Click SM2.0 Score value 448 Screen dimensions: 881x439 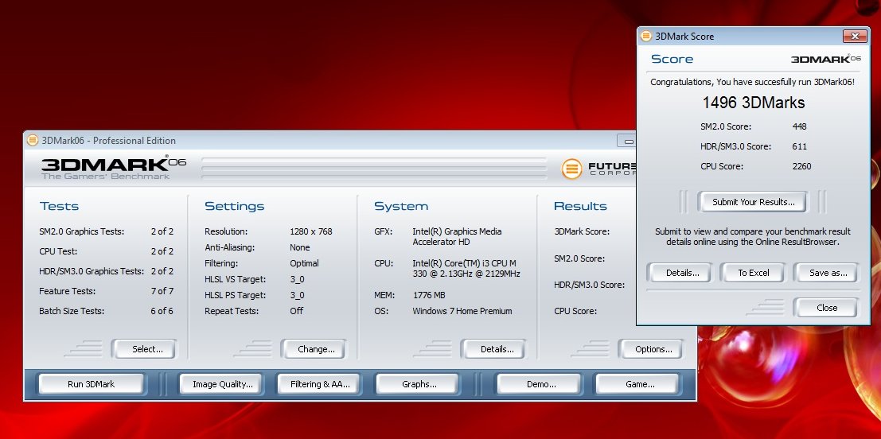pos(799,126)
